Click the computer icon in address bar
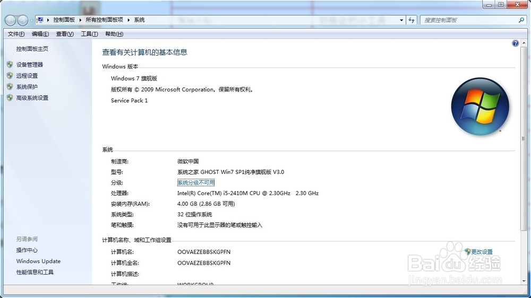The image size is (531, 298). point(40,20)
